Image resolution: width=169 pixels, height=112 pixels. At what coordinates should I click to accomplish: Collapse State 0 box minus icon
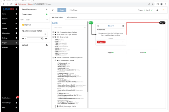(98, 26)
